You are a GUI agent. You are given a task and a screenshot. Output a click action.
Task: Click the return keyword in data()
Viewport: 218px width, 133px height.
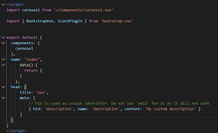coord(31,71)
